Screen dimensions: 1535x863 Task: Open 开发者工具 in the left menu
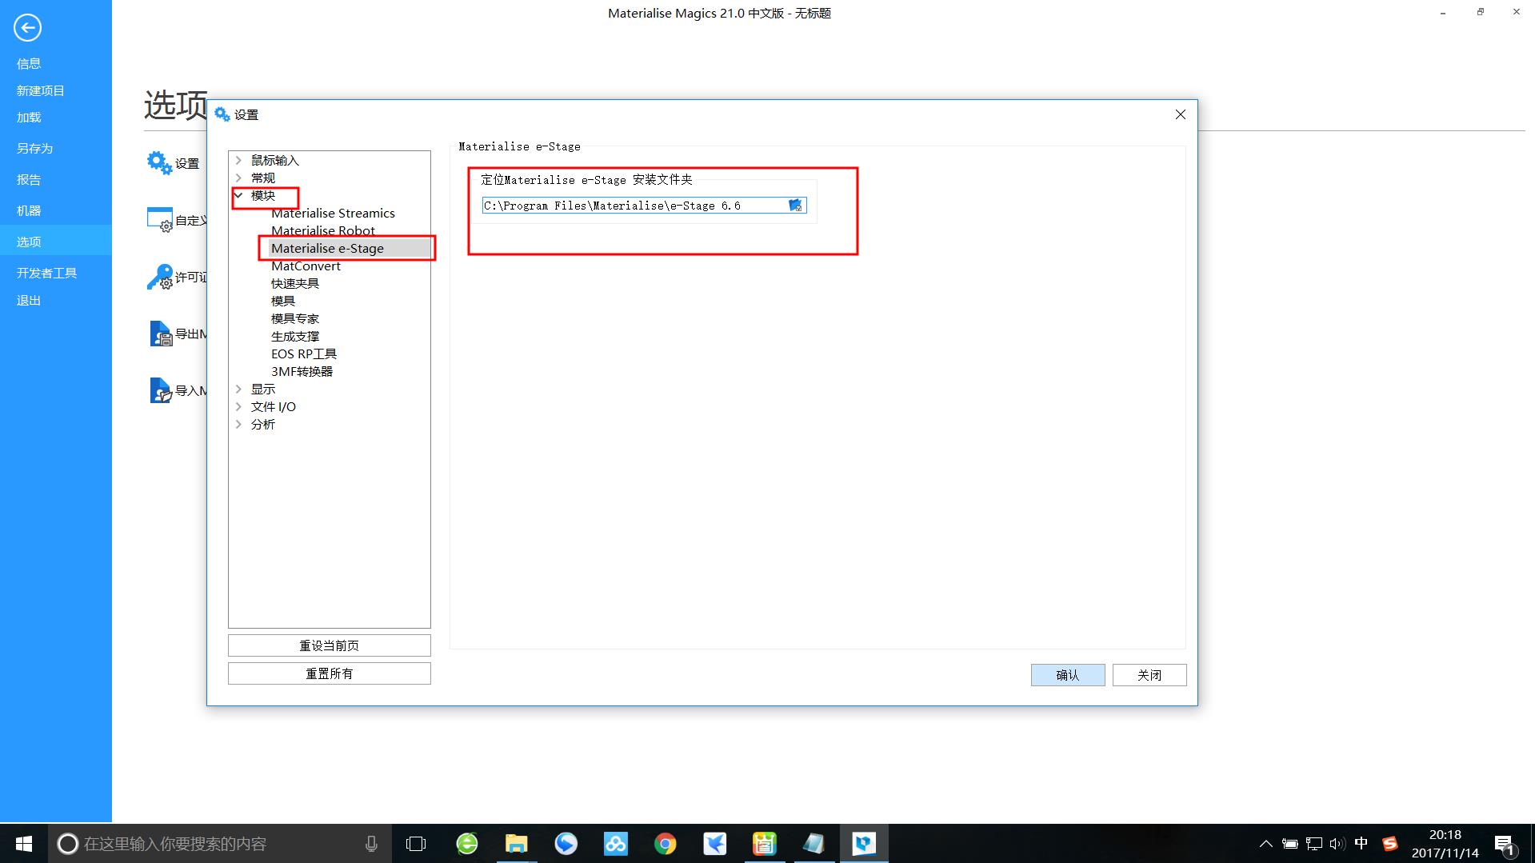click(46, 273)
